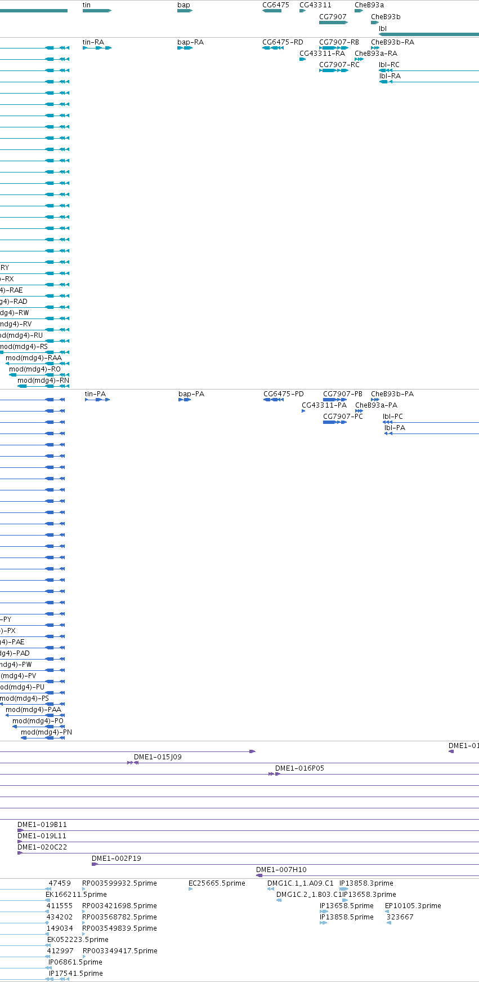This screenshot has width=479, height=982.
Task: Select the mod(mdg4)-RS transcript label
Action: click(x=24, y=347)
